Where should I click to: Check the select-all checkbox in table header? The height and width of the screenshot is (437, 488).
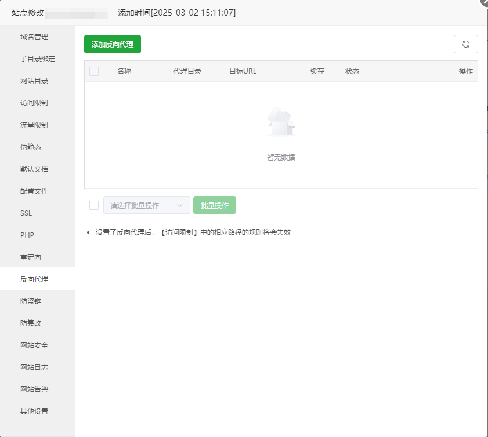pos(93,71)
